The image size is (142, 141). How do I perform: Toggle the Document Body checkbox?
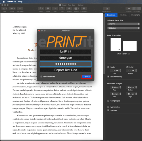pyautogui.click(x=108, y=77)
